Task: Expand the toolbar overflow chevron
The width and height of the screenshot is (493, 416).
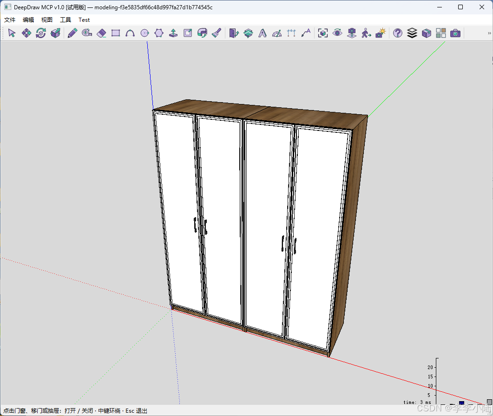Action: pyautogui.click(x=489, y=33)
